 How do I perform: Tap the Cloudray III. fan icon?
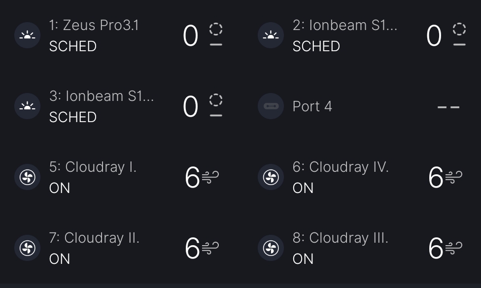tap(271, 248)
